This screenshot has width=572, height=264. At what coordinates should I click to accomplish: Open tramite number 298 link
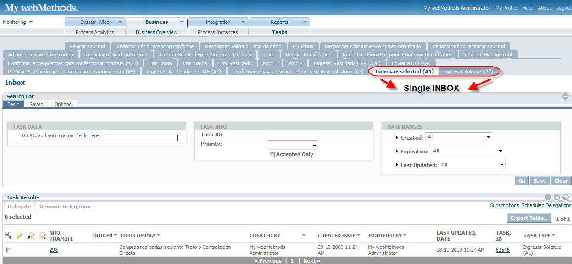point(54,250)
